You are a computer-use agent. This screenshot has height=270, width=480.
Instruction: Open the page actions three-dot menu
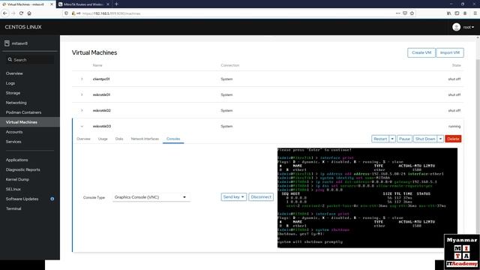[397, 13]
